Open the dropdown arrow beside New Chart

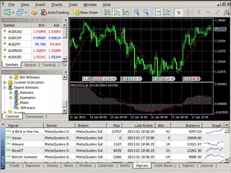[x=13, y=13]
